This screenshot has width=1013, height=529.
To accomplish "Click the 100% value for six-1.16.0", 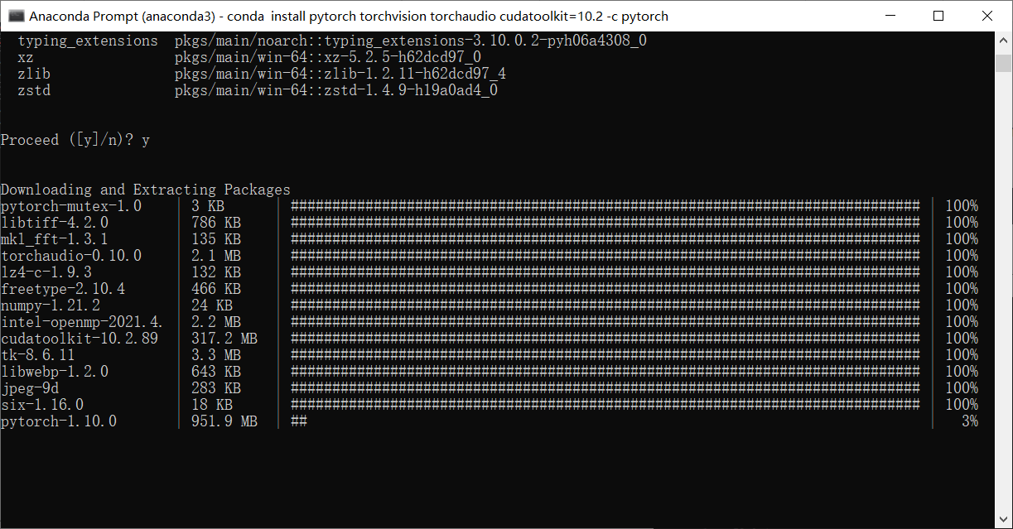I will [x=962, y=405].
